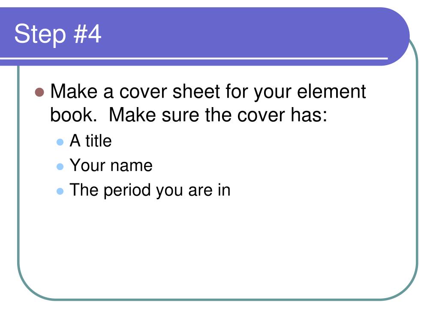Click the white line under the title

click(x=194, y=58)
